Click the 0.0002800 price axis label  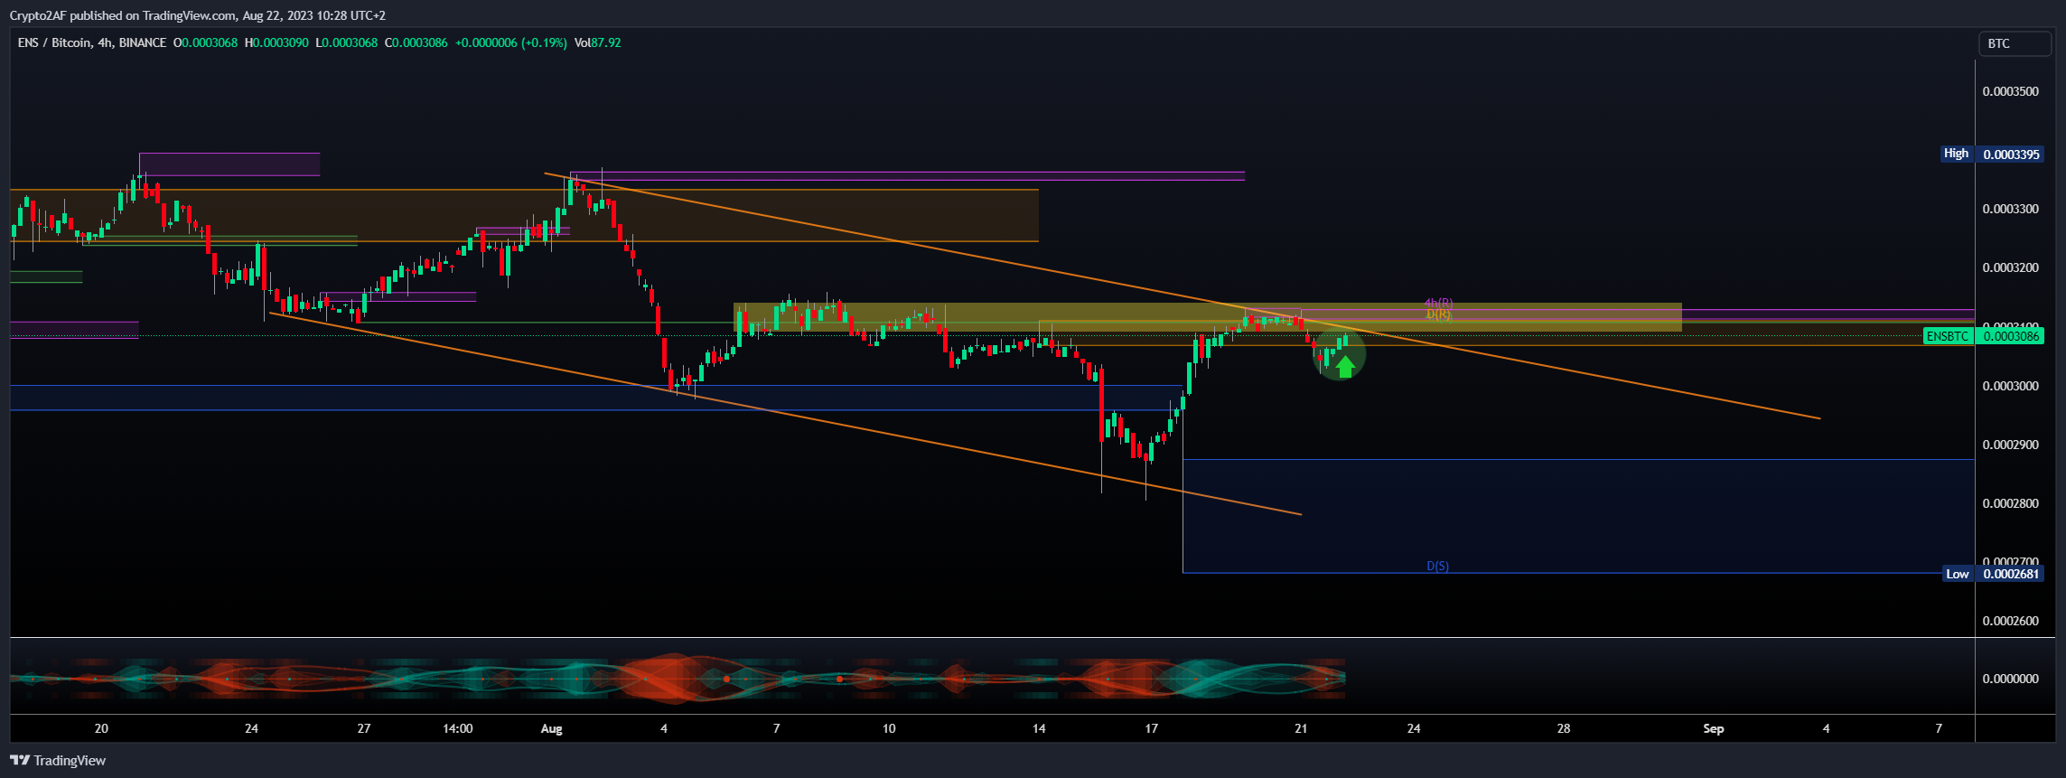(2010, 503)
